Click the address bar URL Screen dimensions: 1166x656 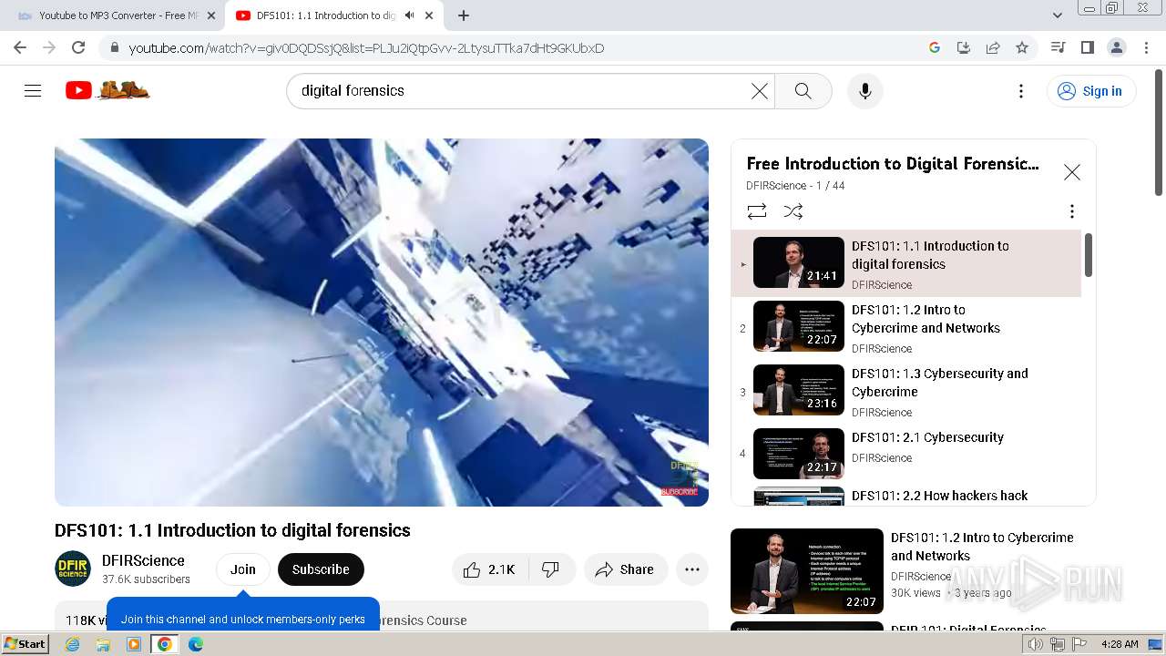click(x=366, y=48)
